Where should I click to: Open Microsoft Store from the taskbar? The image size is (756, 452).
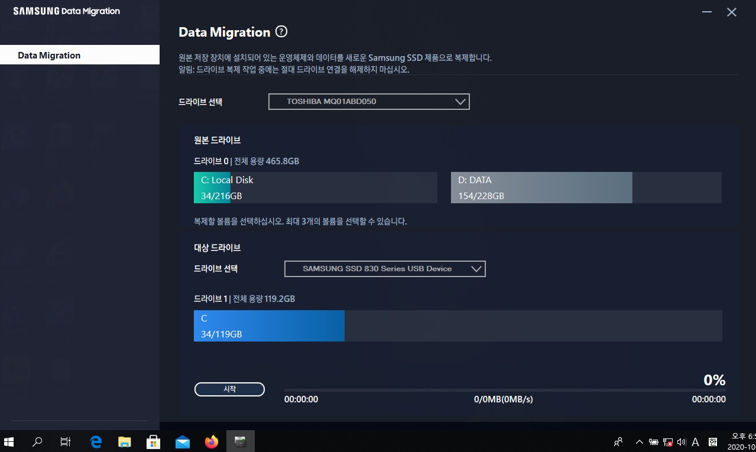click(x=153, y=441)
